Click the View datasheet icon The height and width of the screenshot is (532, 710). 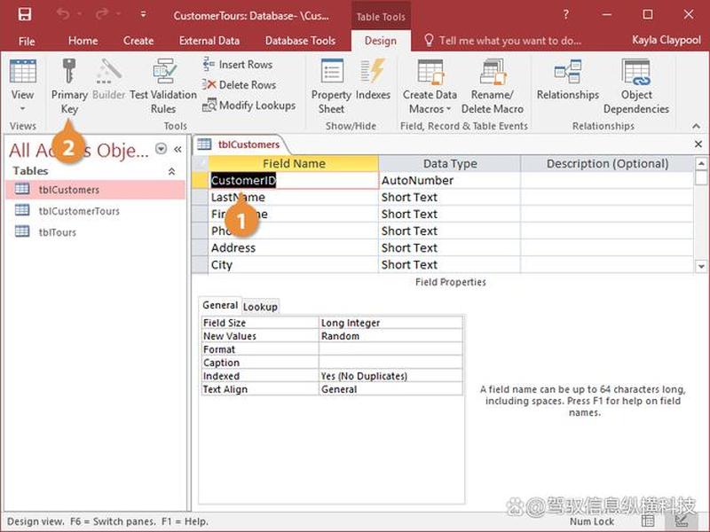point(23,72)
